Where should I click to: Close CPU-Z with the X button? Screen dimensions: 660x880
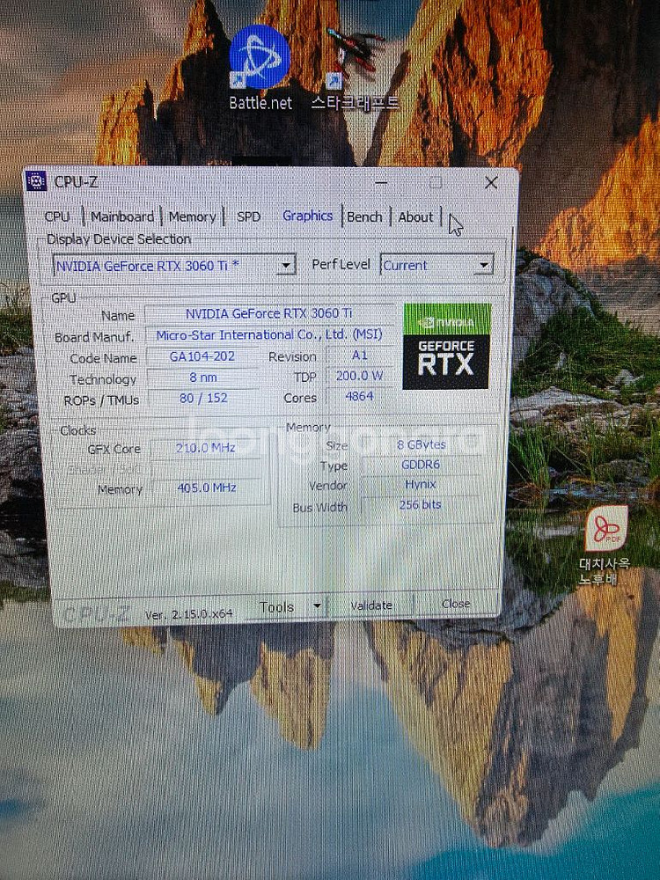pos(491,182)
